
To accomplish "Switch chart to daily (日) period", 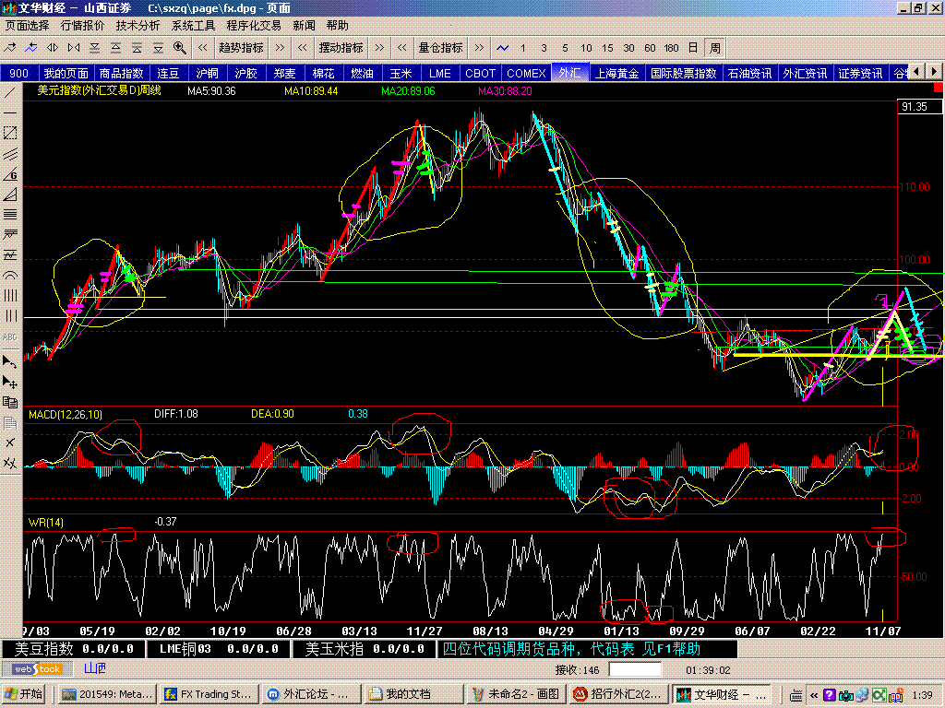I will [693, 48].
